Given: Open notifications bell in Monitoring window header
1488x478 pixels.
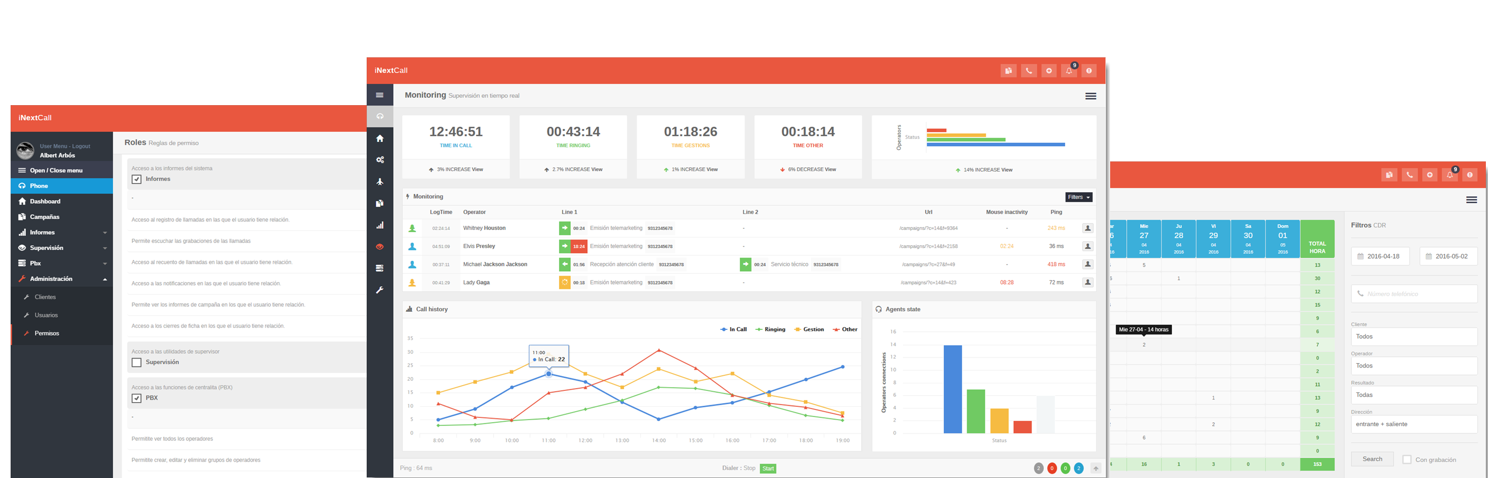Looking at the screenshot, I should (1069, 71).
